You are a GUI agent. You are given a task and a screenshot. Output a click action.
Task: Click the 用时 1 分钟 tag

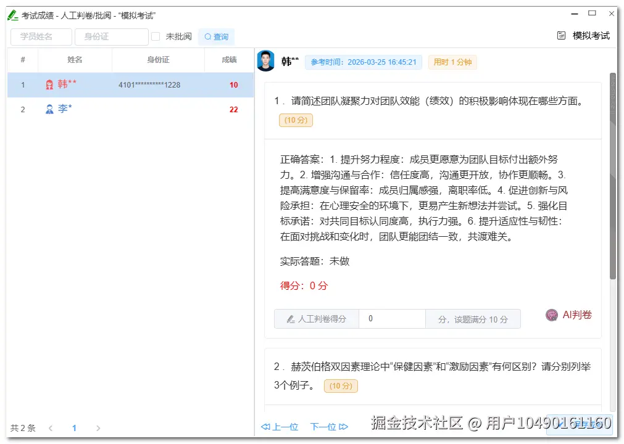(x=452, y=62)
